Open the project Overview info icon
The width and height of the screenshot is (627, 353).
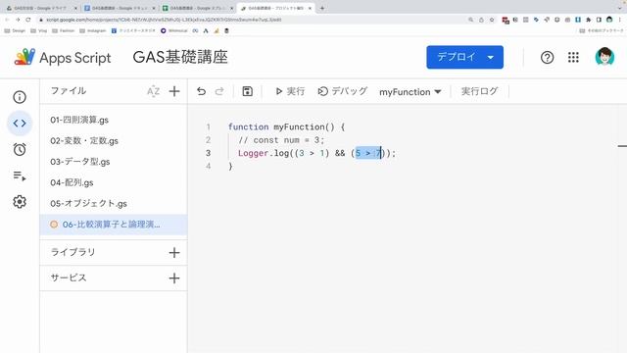(x=20, y=97)
